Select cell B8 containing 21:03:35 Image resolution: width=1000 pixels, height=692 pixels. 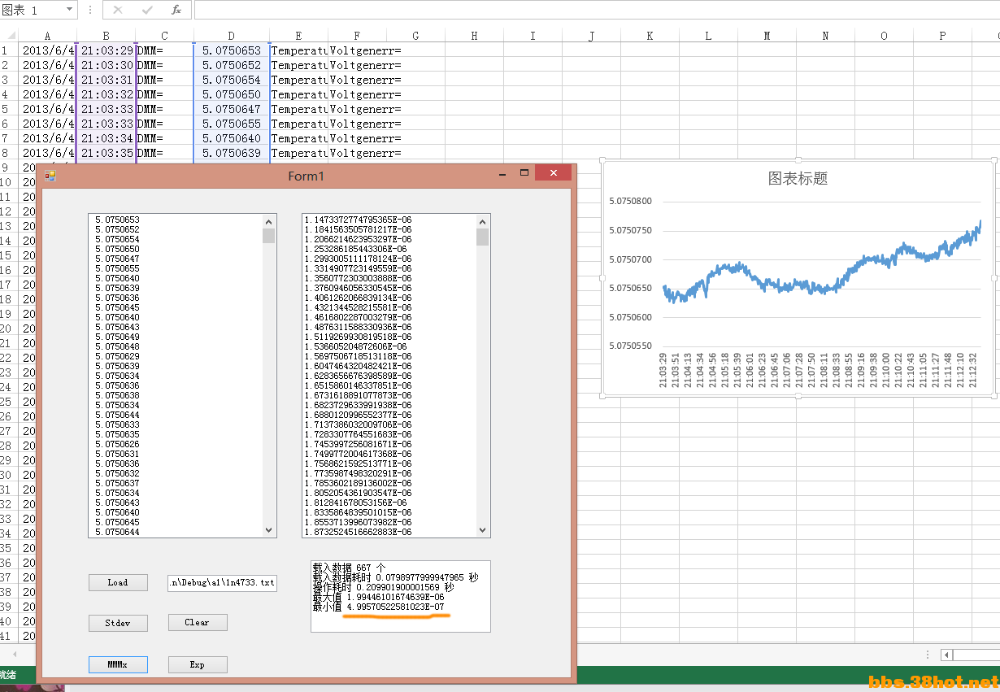pos(106,153)
